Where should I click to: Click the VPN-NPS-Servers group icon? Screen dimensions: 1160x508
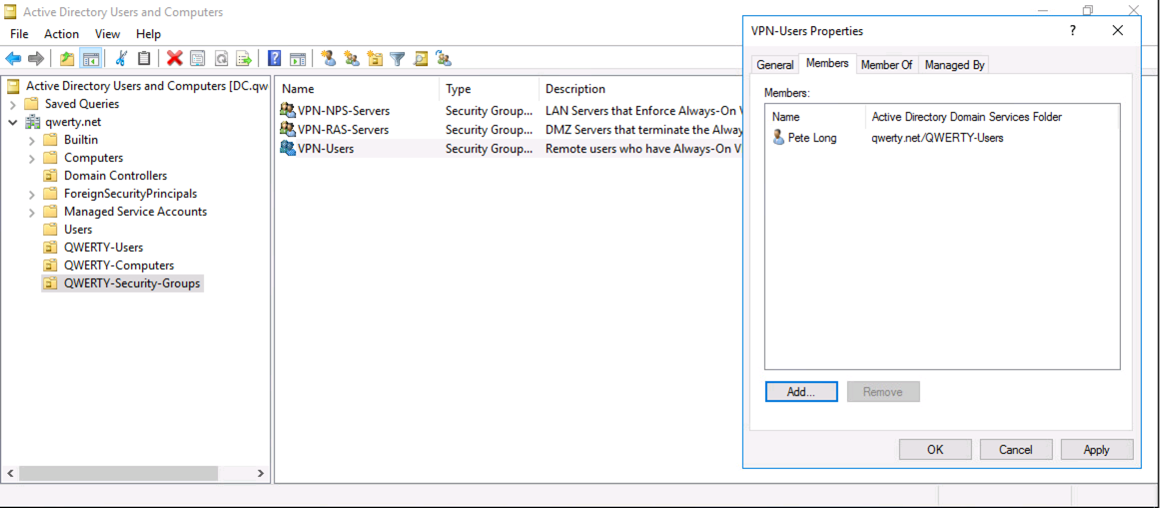coord(287,110)
